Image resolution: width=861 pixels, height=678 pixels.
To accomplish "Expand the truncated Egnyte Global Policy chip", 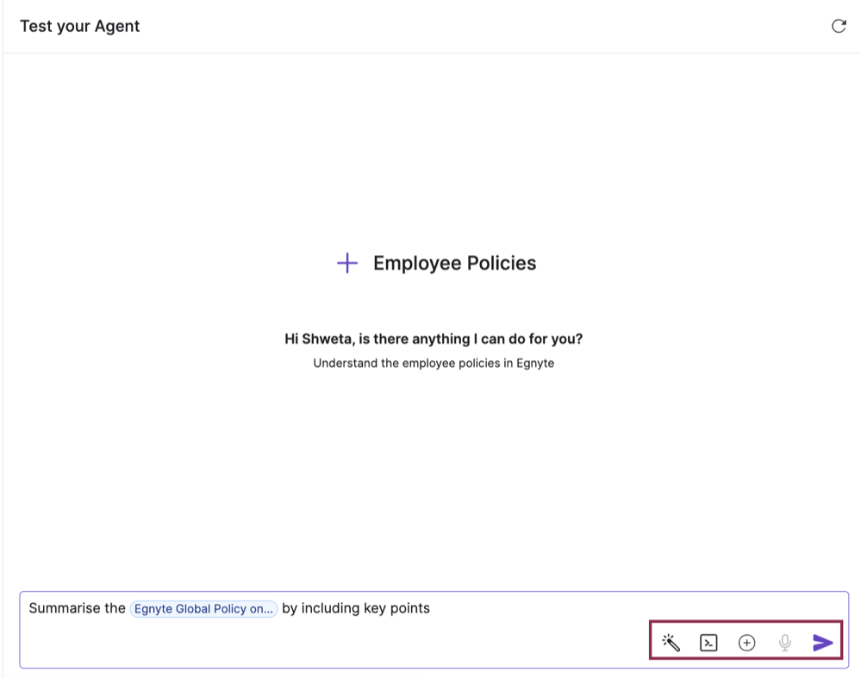I will coord(203,609).
